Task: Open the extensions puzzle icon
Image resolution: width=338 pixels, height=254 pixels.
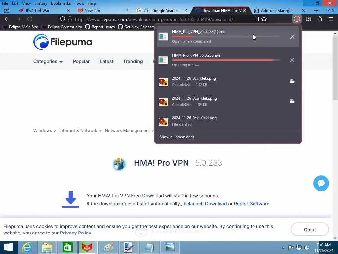Action: (x=320, y=19)
